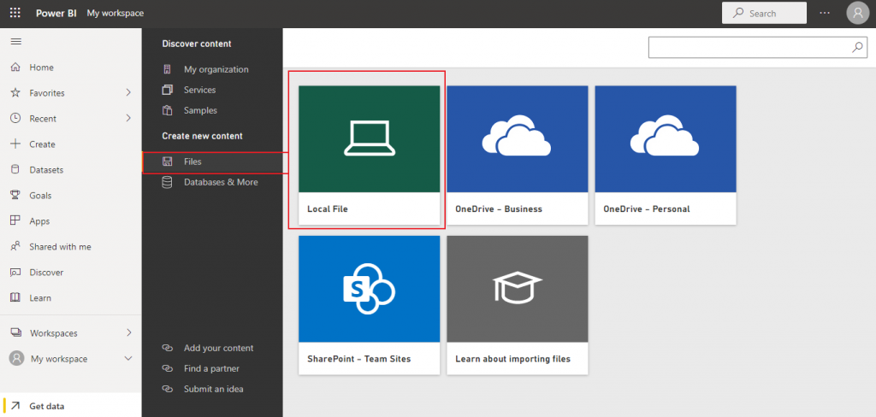876x417 pixels.
Task: Click the content search input field
Action: [x=758, y=48]
